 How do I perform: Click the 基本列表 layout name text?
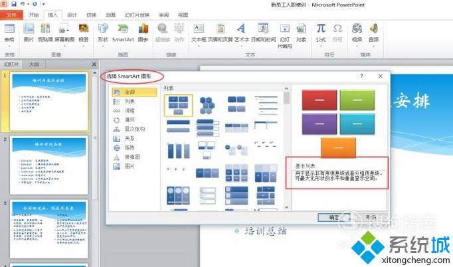pos(305,166)
